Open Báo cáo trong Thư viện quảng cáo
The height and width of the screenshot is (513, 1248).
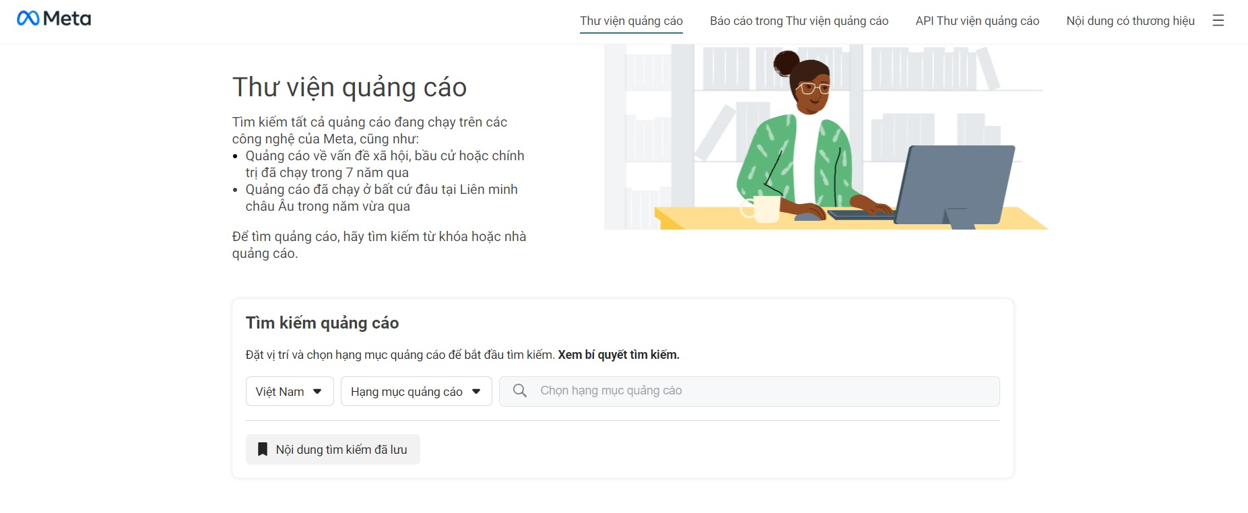click(x=799, y=21)
